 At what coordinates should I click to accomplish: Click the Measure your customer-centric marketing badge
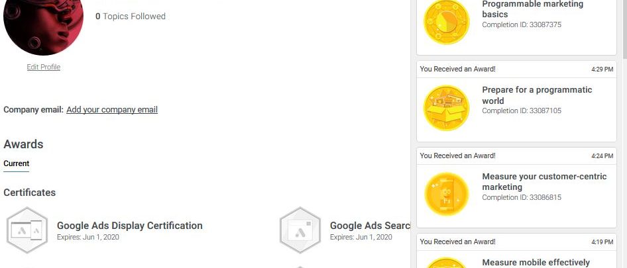[446, 194]
